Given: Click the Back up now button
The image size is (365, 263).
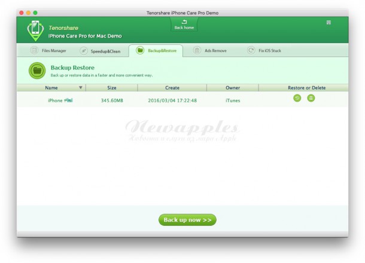Looking at the screenshot, I should 187,220.
